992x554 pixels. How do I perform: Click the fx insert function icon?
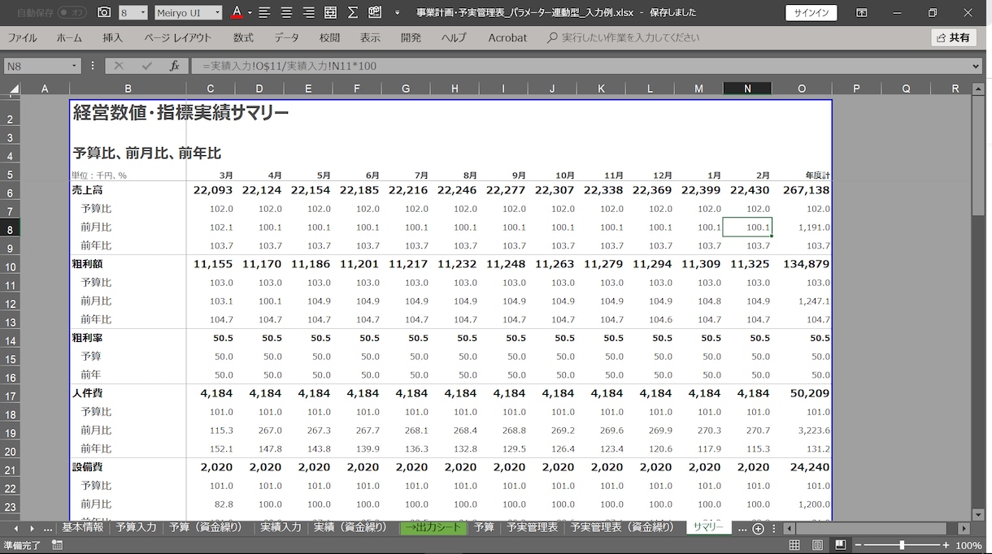coord(174,66)
